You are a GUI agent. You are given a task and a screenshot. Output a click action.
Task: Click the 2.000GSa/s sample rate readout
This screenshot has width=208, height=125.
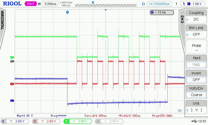coord(66,3)
